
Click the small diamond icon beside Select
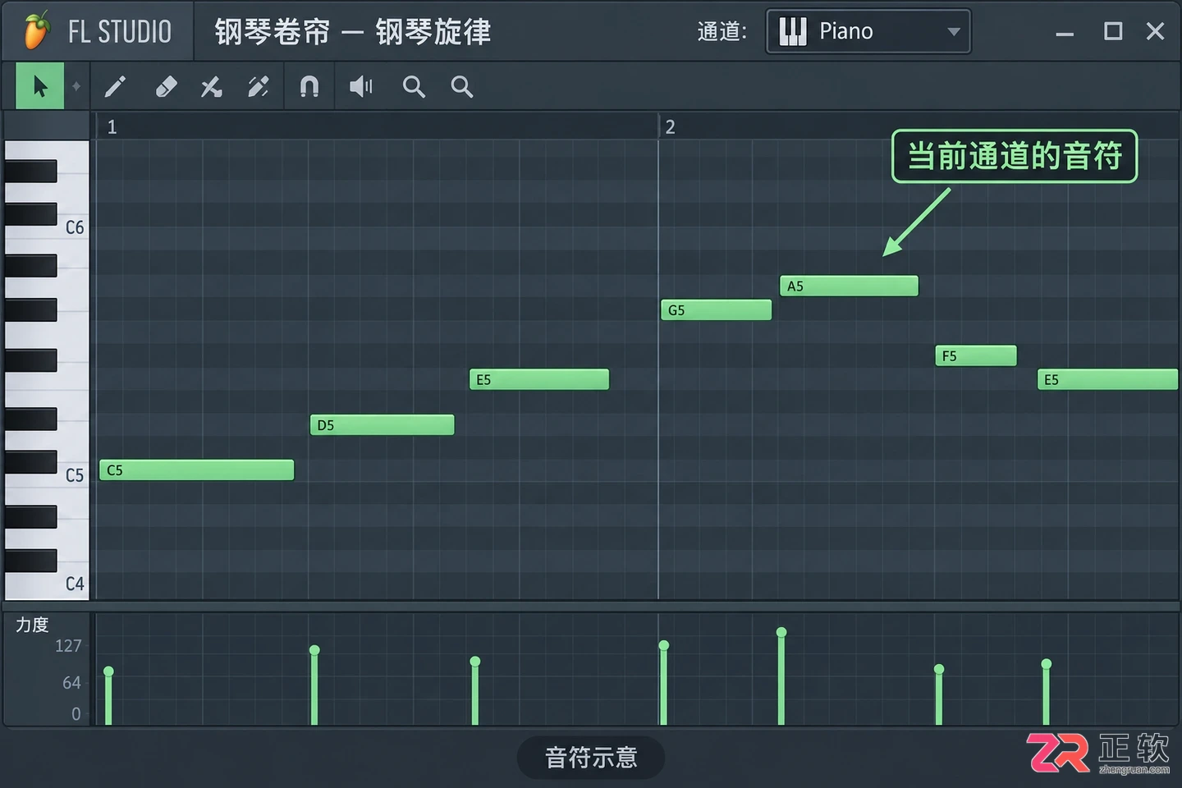[76, 86]
